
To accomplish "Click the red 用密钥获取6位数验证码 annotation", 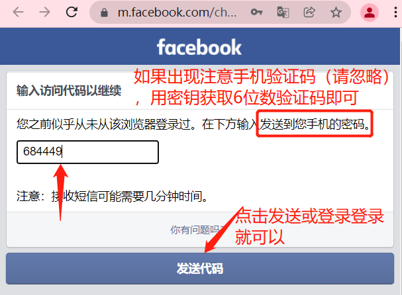I will [x=254, y=98].
